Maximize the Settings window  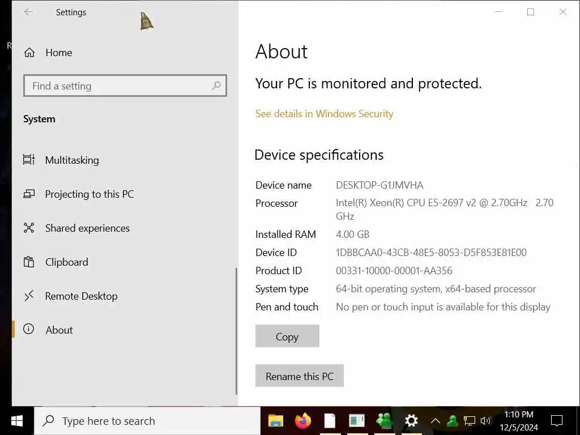coord(530,12)
